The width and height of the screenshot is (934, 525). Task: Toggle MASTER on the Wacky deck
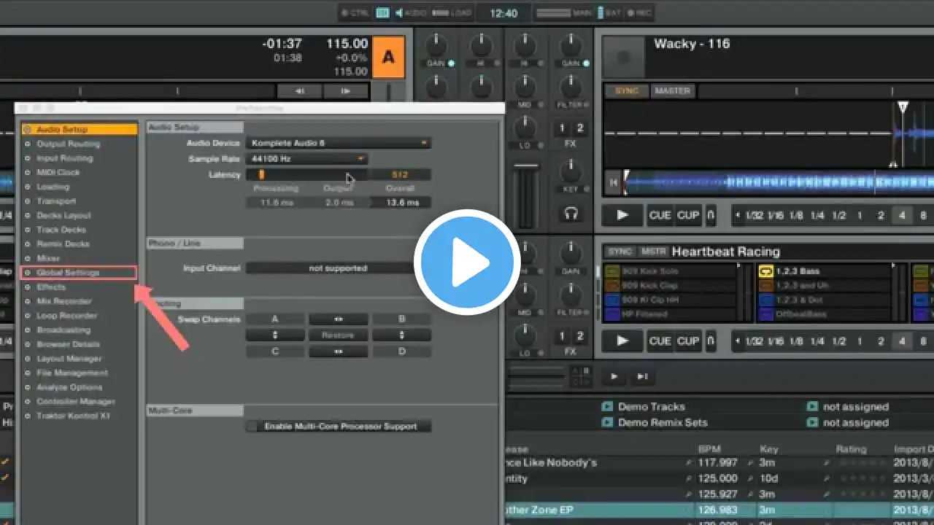tap(673, 91)
